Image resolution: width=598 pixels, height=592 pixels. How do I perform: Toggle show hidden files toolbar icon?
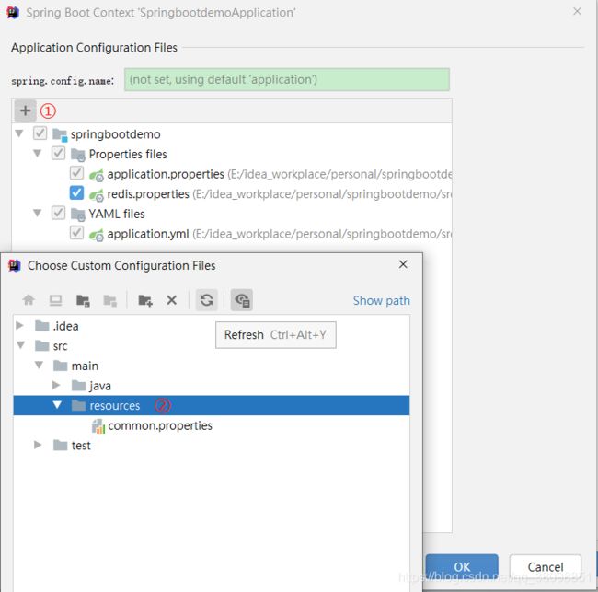coord(242,300)
